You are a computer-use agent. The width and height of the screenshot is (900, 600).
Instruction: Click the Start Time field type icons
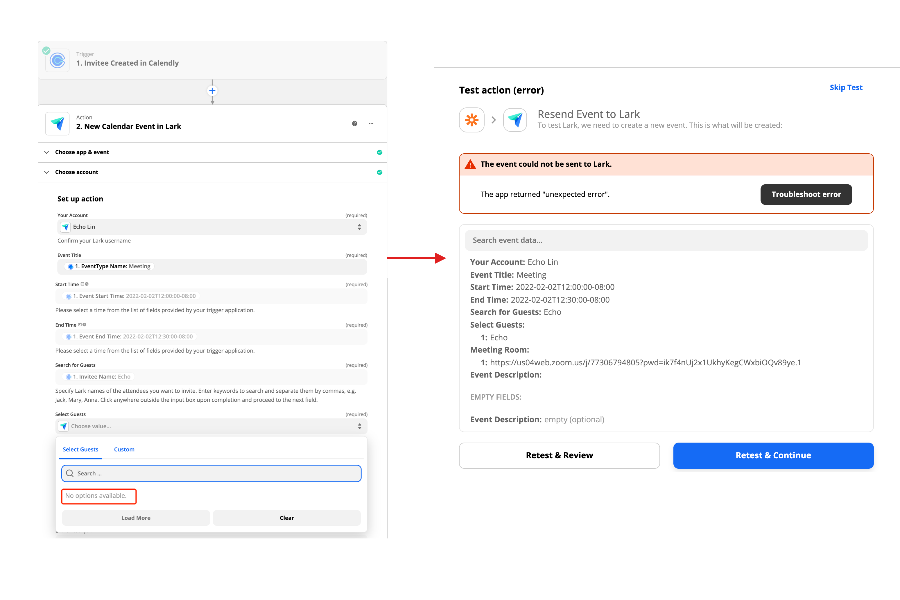85,284
